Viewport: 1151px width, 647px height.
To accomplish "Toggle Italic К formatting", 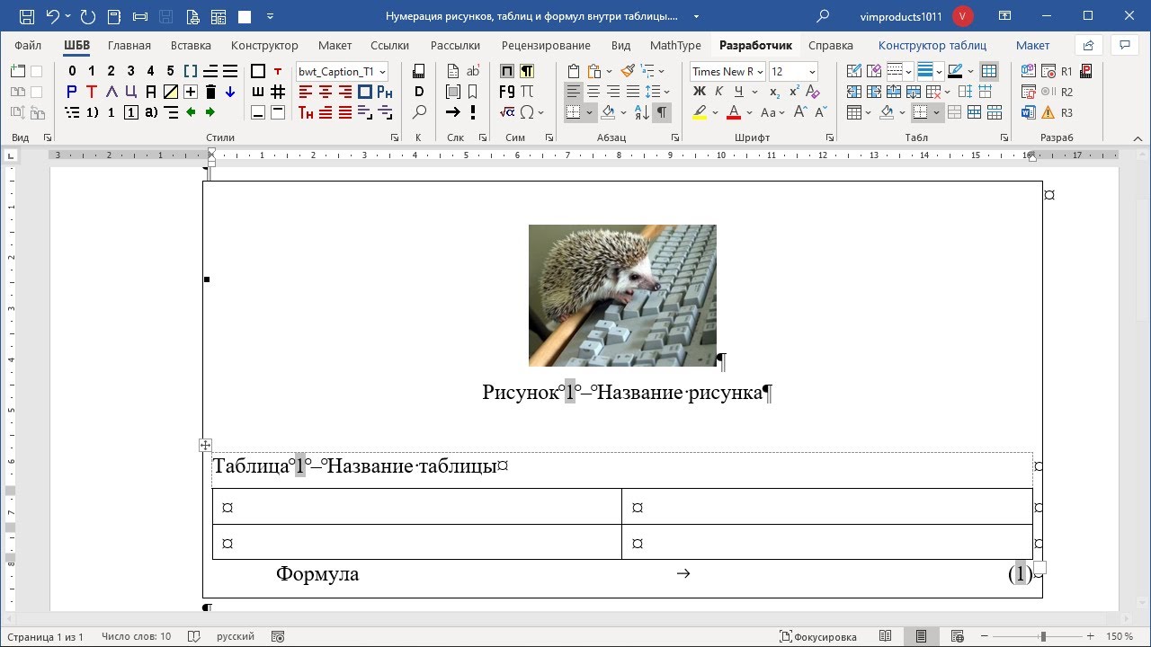I will pyautogui.click(x=718, y=92).
